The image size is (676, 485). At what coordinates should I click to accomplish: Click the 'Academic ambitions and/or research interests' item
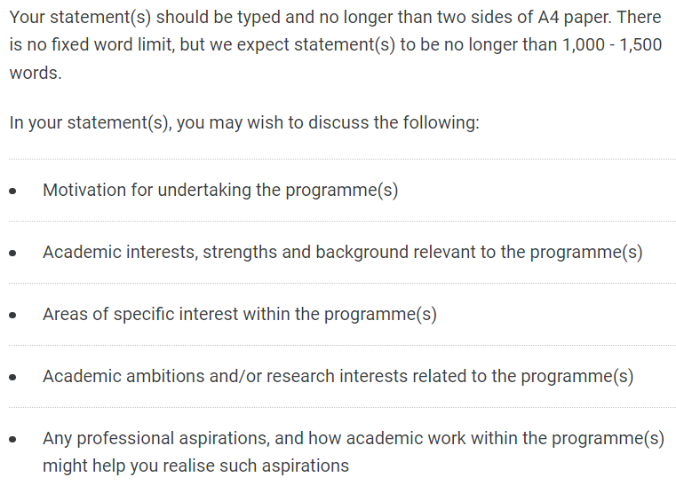click(x=338, y=376)
